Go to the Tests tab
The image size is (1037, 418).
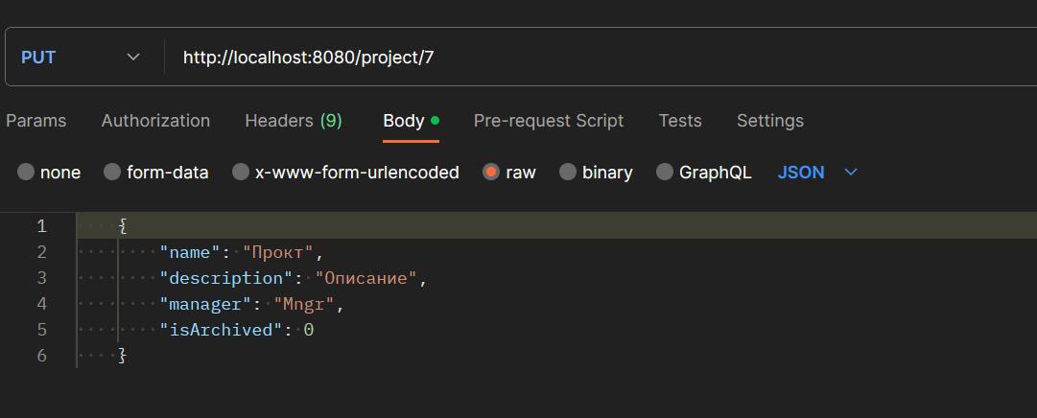tap(680, 121)
